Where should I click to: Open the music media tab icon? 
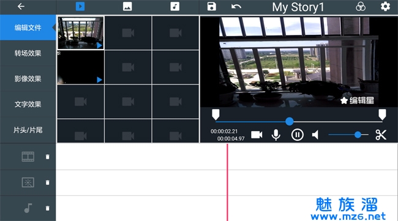175,6
